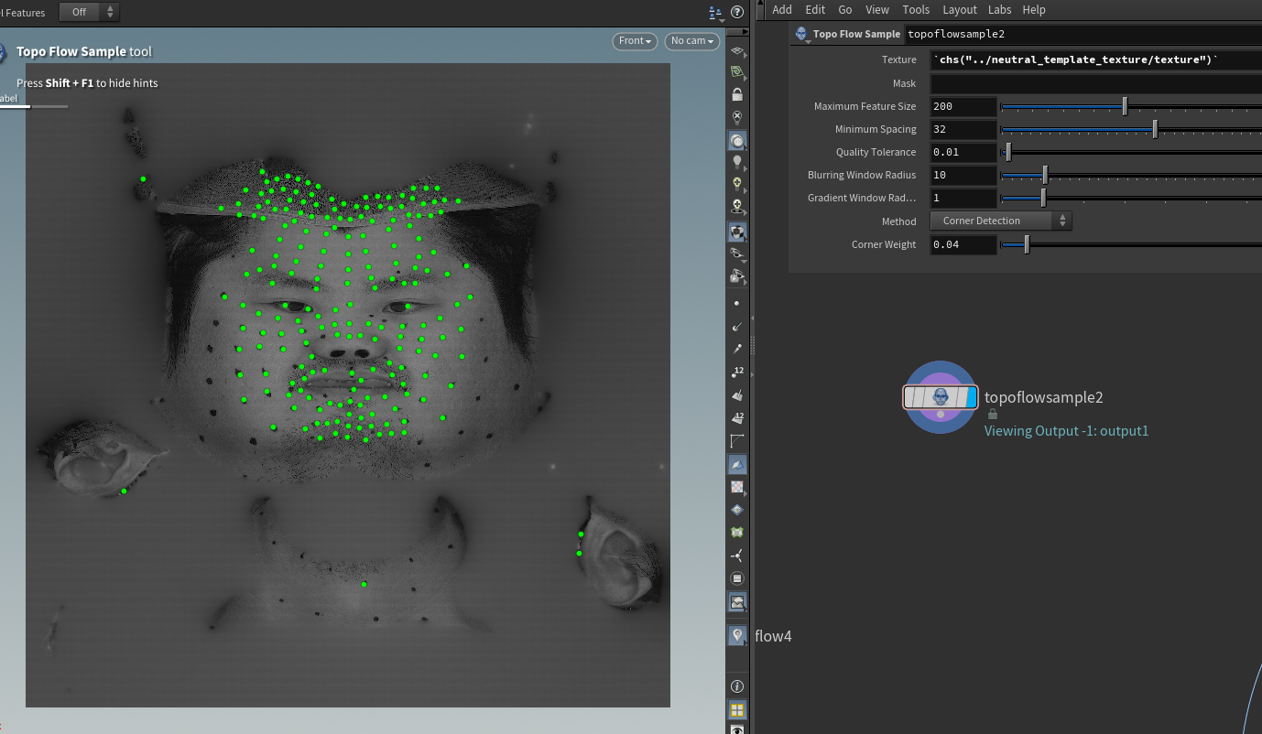The image size is (1262, 734).
Task: Click the Quality Tolerance slider handle
Action: point(1008,152)
